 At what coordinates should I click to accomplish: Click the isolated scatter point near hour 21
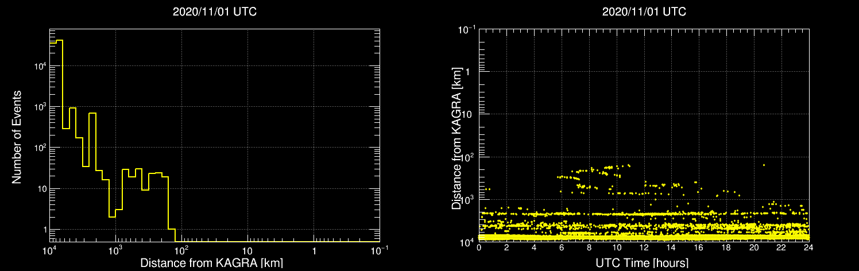[x=764, y=165]
